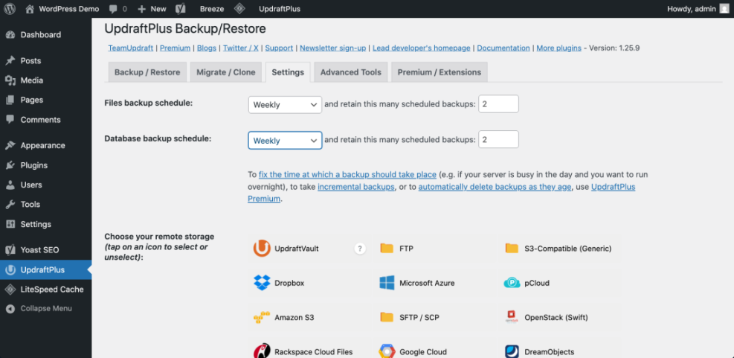Follow 'fix the time at which a backup' link
734x358 pixels.
(x=348, y=175)
